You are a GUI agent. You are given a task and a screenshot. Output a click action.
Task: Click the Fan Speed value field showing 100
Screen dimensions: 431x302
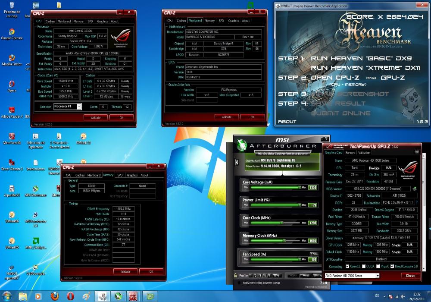(x=312, y=259)
